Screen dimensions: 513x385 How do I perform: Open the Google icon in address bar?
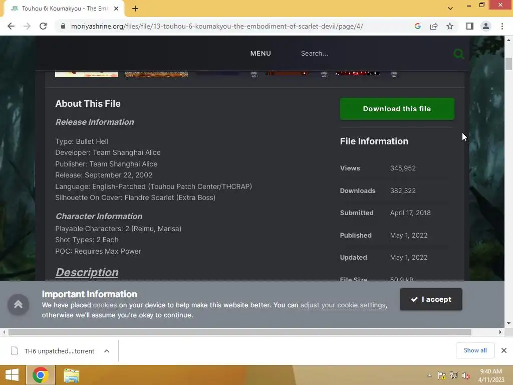[417, 26]
